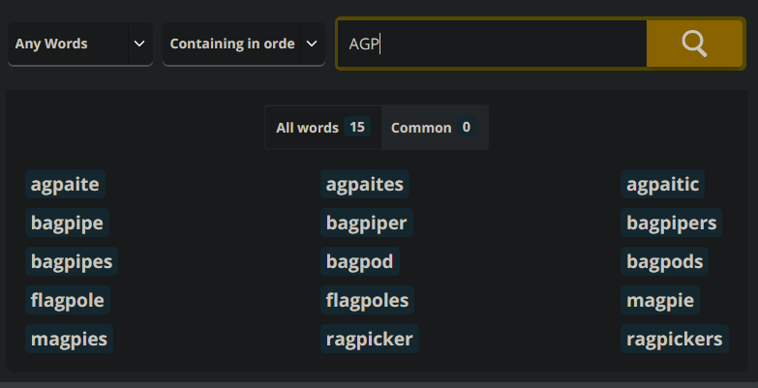Select the word bagpipers
Viewport: 758px width, 388px height.
point(672,223)
